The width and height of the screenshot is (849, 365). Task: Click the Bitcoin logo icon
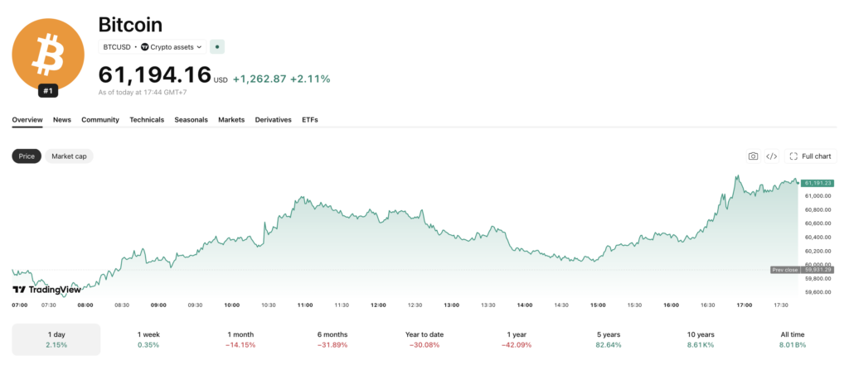47,54
